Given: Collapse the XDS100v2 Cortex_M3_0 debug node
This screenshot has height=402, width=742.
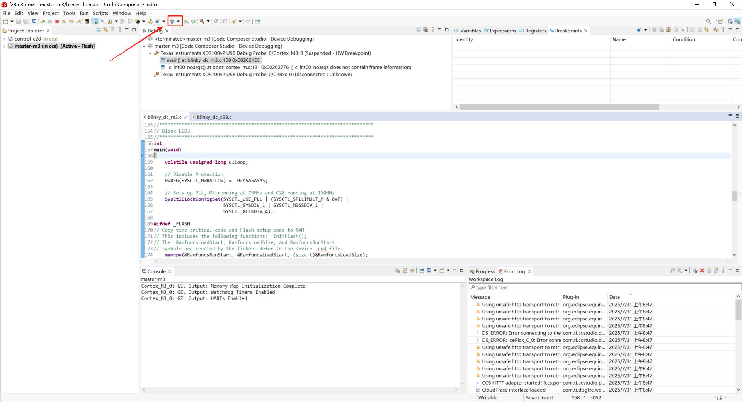Looking at the screenshot, I should (x=150, y=53).
